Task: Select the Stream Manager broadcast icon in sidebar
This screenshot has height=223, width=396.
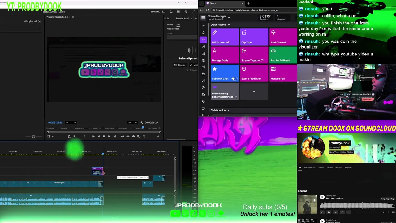Action: [203, 39]
